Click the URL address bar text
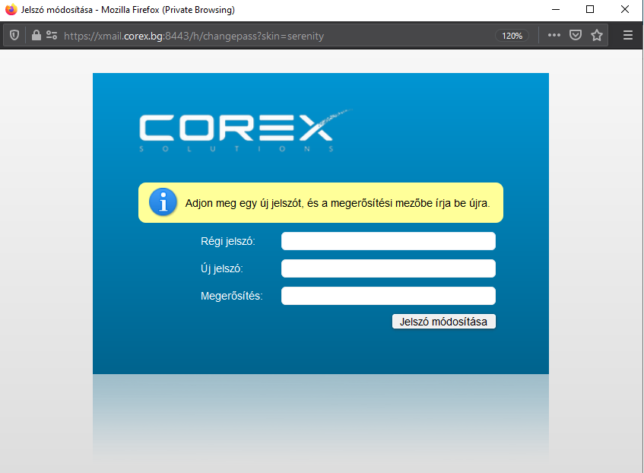Screen dimensions: 644x473 coord(194,36)
